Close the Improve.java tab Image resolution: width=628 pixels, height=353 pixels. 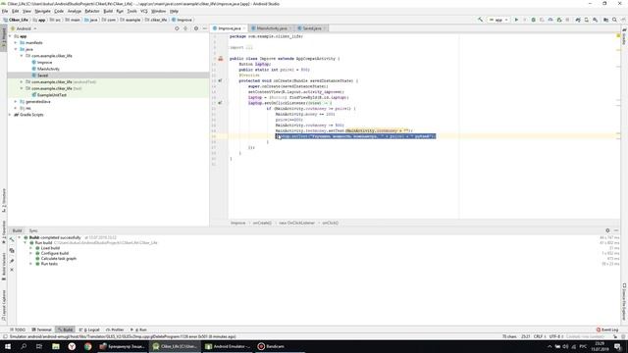[244, 28]
